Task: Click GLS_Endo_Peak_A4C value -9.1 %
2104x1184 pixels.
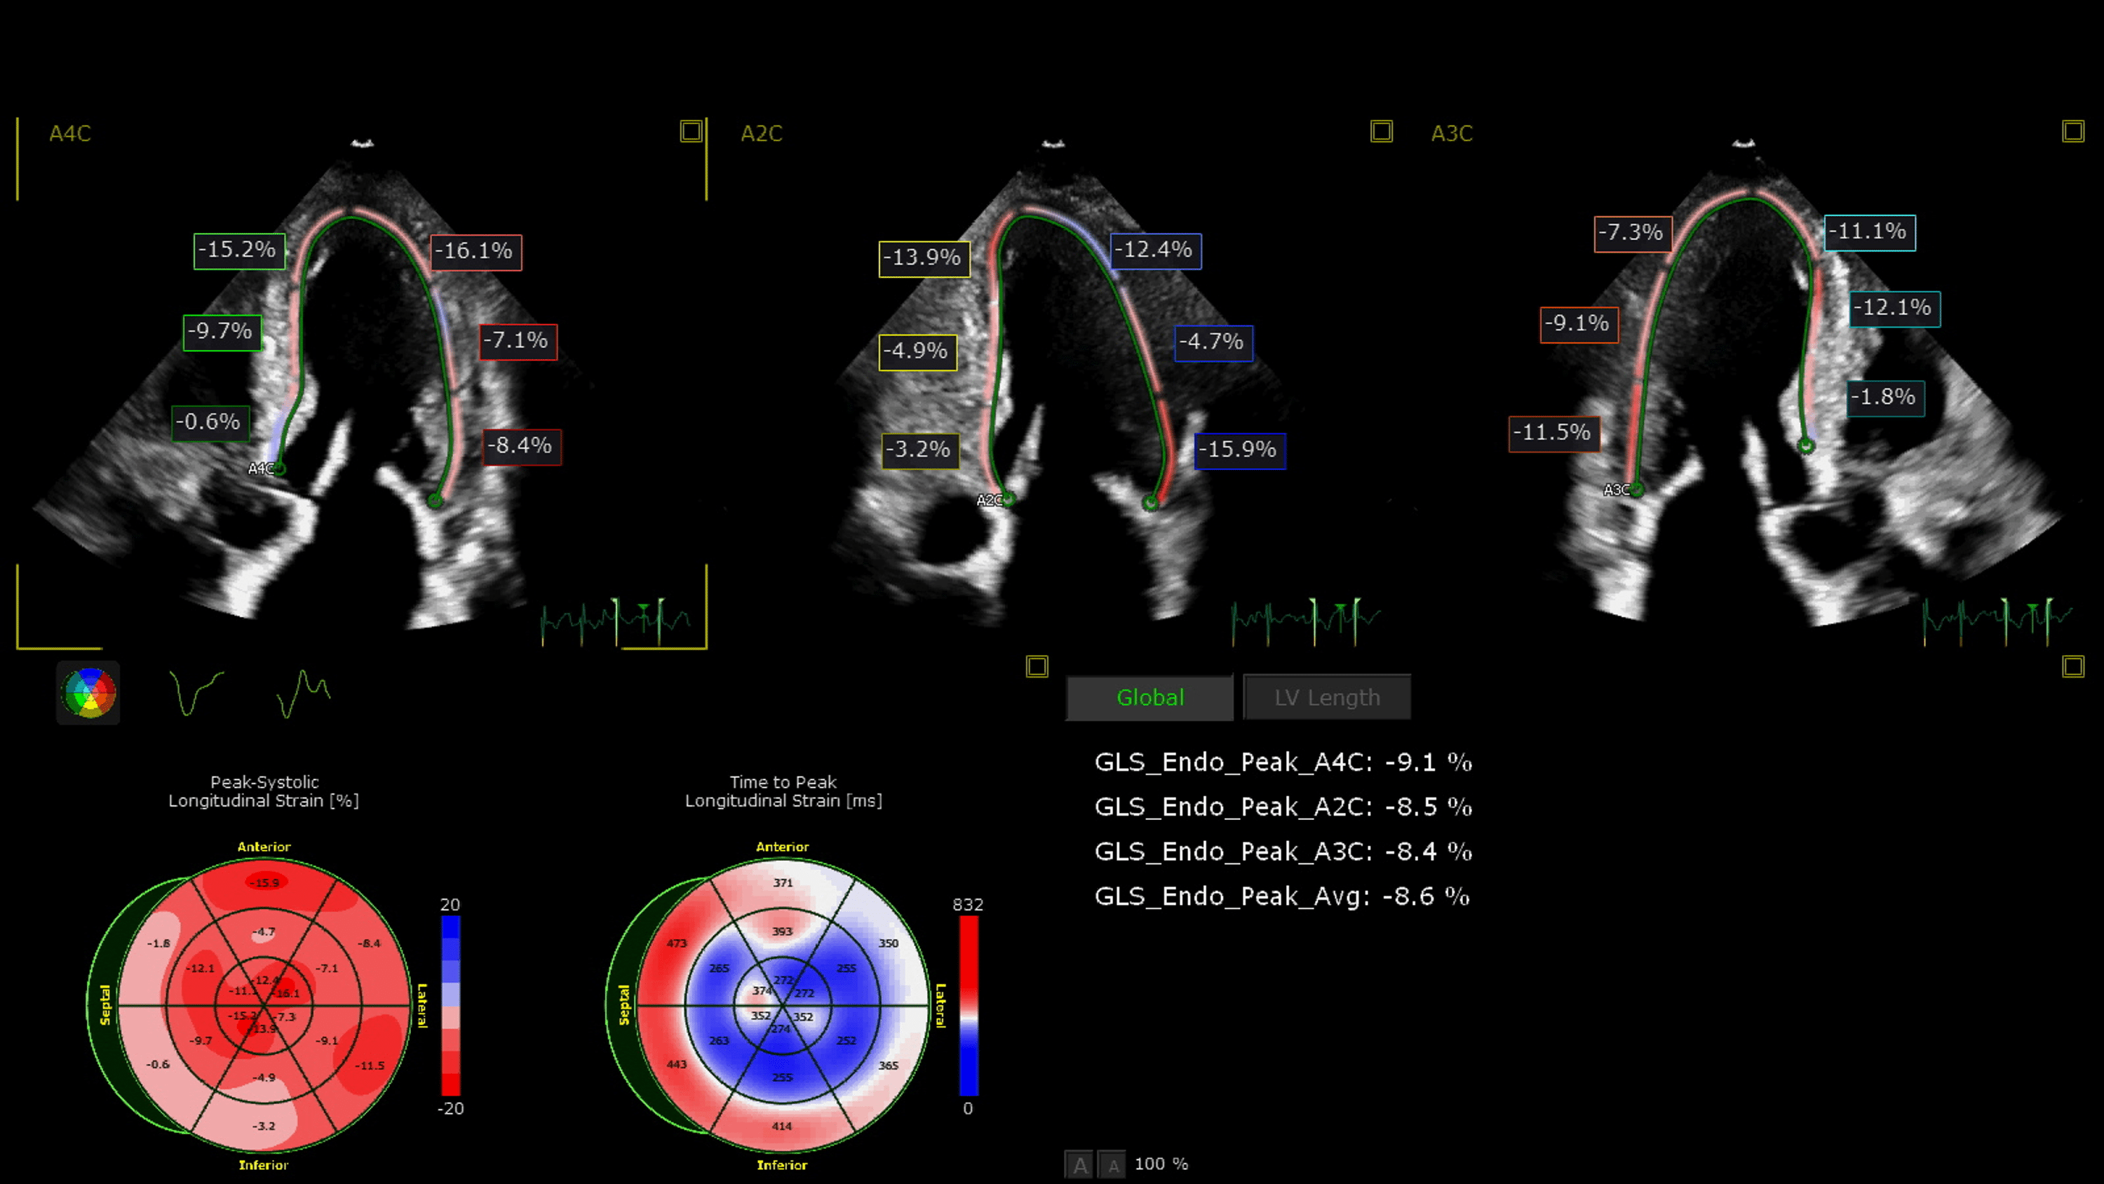Action: point(1429,763)
